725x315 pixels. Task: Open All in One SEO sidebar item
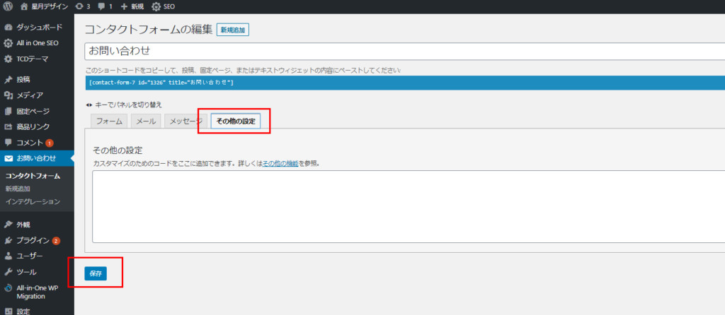point(37,43)
